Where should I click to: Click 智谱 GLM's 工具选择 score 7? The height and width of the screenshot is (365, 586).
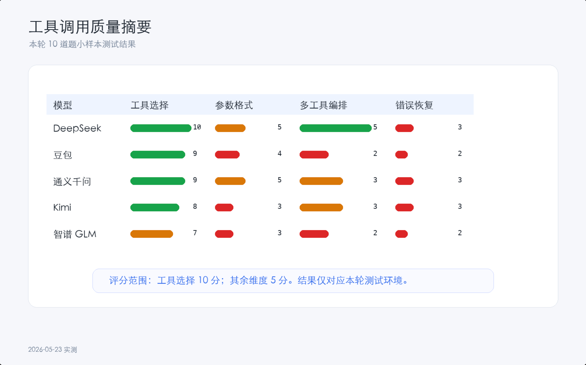pyautogui.click(x=195, y=233)
